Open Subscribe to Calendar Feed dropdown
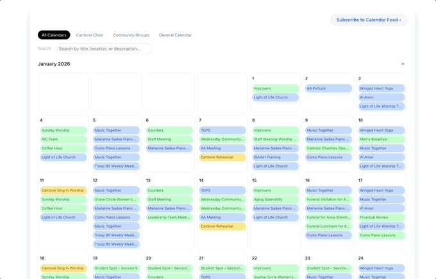 [369, 20]
